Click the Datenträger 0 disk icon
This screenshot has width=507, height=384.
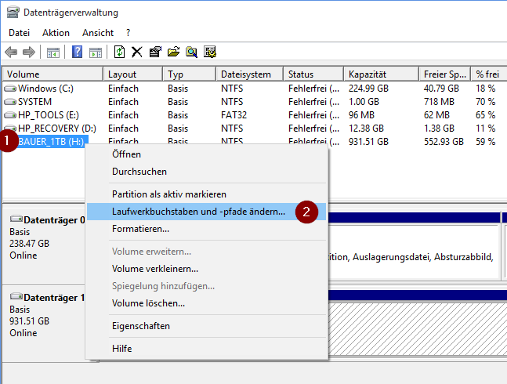pos(16,219)
